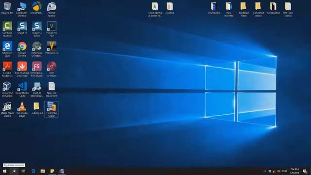Launch Google Chrome from the desktop
The image size is (311, 175).
[22, 49]
